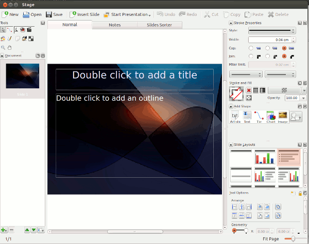Add an Artistic text shape

click(x=235, y=117)
